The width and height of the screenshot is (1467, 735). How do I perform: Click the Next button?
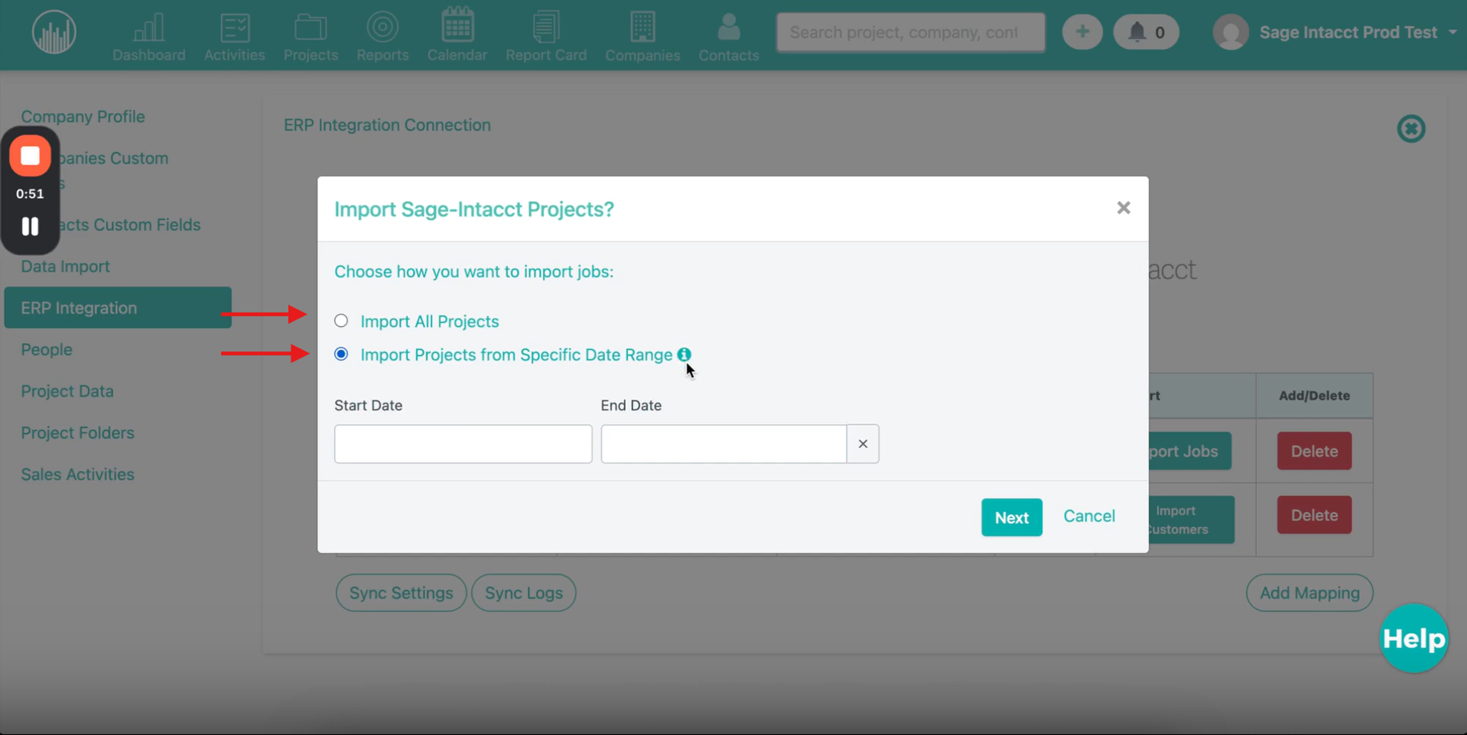click(1011, 517)
